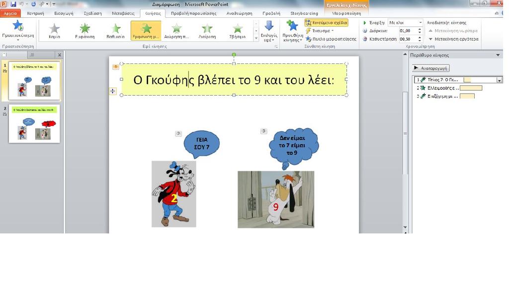
Task: Click the Διάρκεια duration field 01,00
Action: [408, 31]
